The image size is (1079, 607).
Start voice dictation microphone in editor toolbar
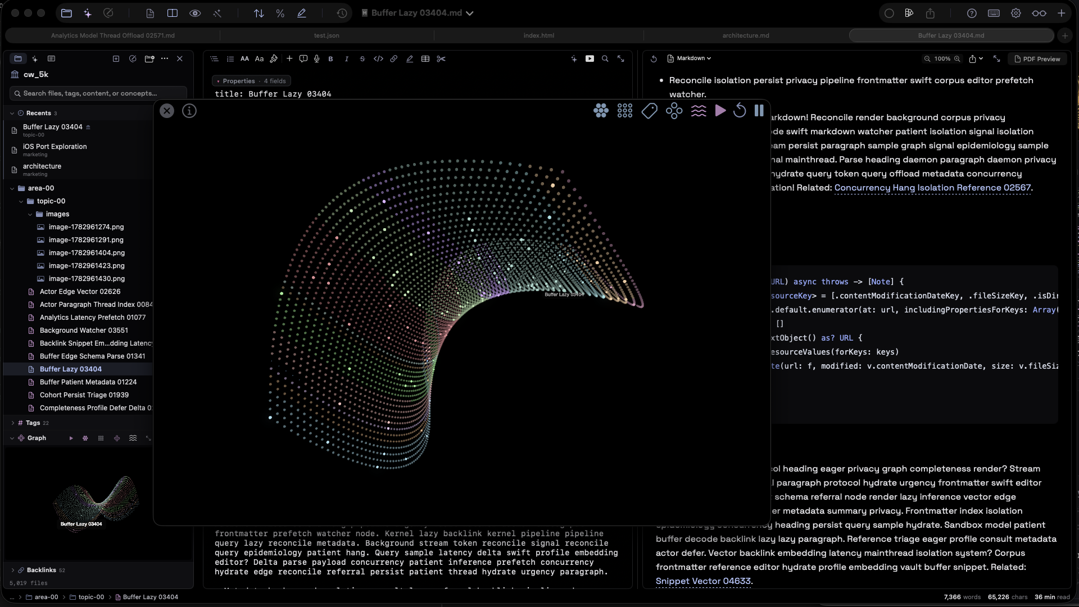(317, 58)
